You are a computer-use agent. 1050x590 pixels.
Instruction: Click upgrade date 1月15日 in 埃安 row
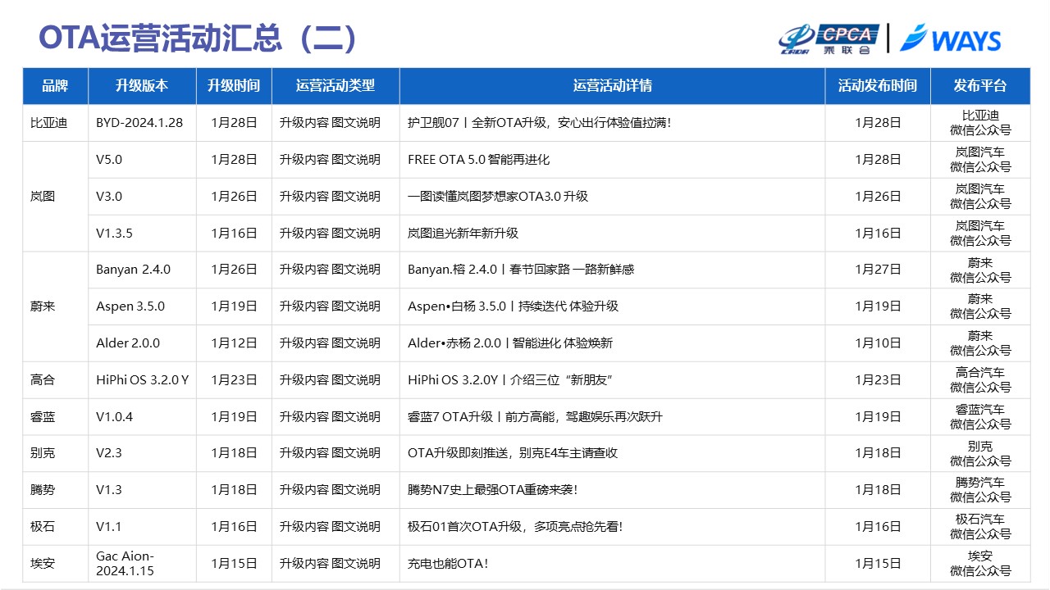[x=234, y=564]
